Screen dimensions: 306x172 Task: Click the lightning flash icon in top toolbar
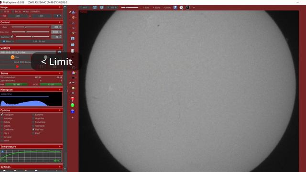(175, 8)
